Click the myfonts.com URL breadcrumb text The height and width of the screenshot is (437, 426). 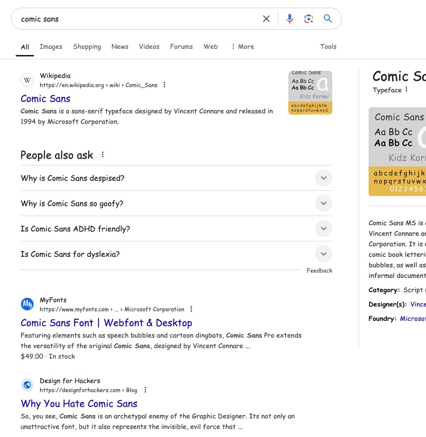(x=112, y=309)
